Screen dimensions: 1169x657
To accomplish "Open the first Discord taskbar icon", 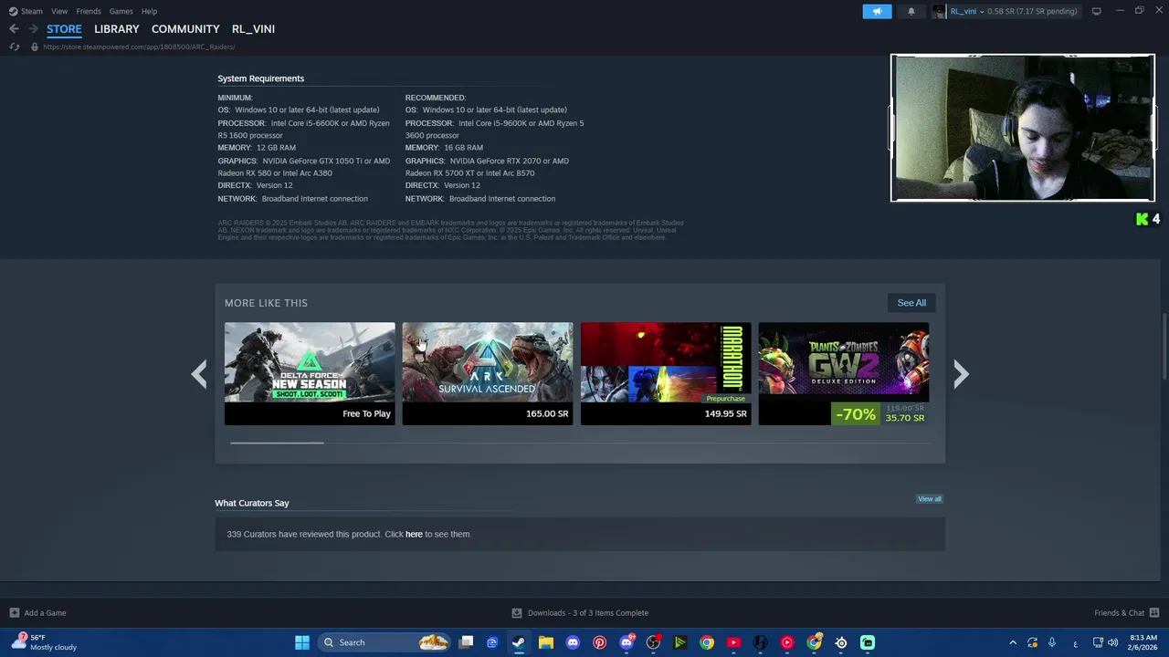I will pos(573,642).
